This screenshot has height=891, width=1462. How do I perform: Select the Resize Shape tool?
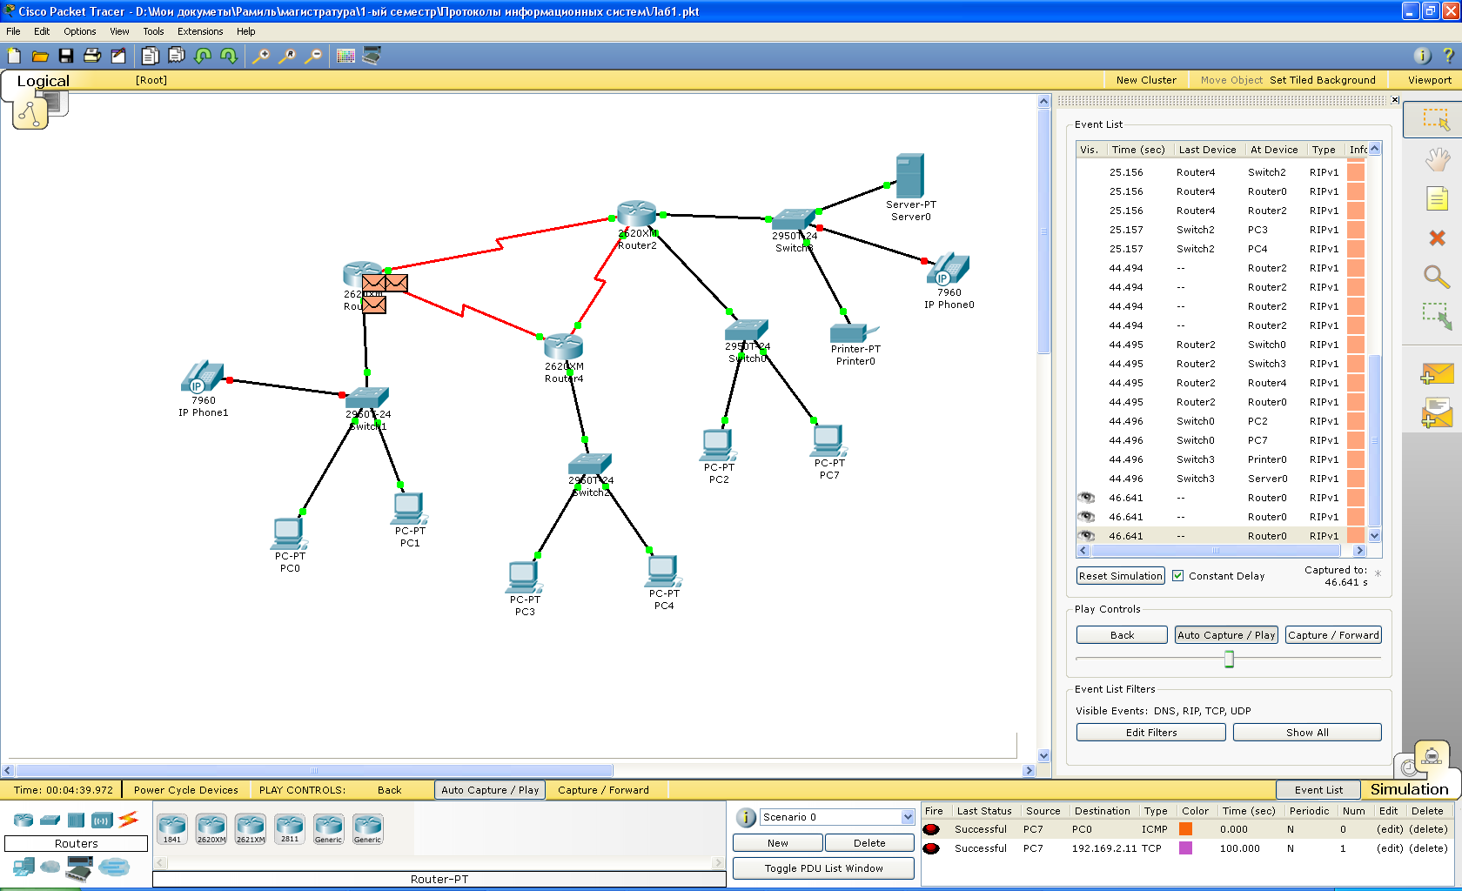[x=1437, y=315]
